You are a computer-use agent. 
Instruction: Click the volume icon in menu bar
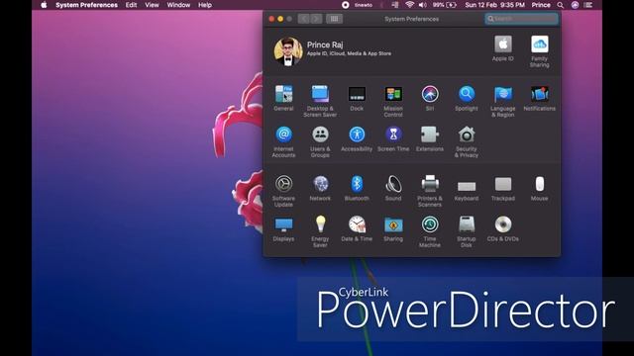[423, 5]
